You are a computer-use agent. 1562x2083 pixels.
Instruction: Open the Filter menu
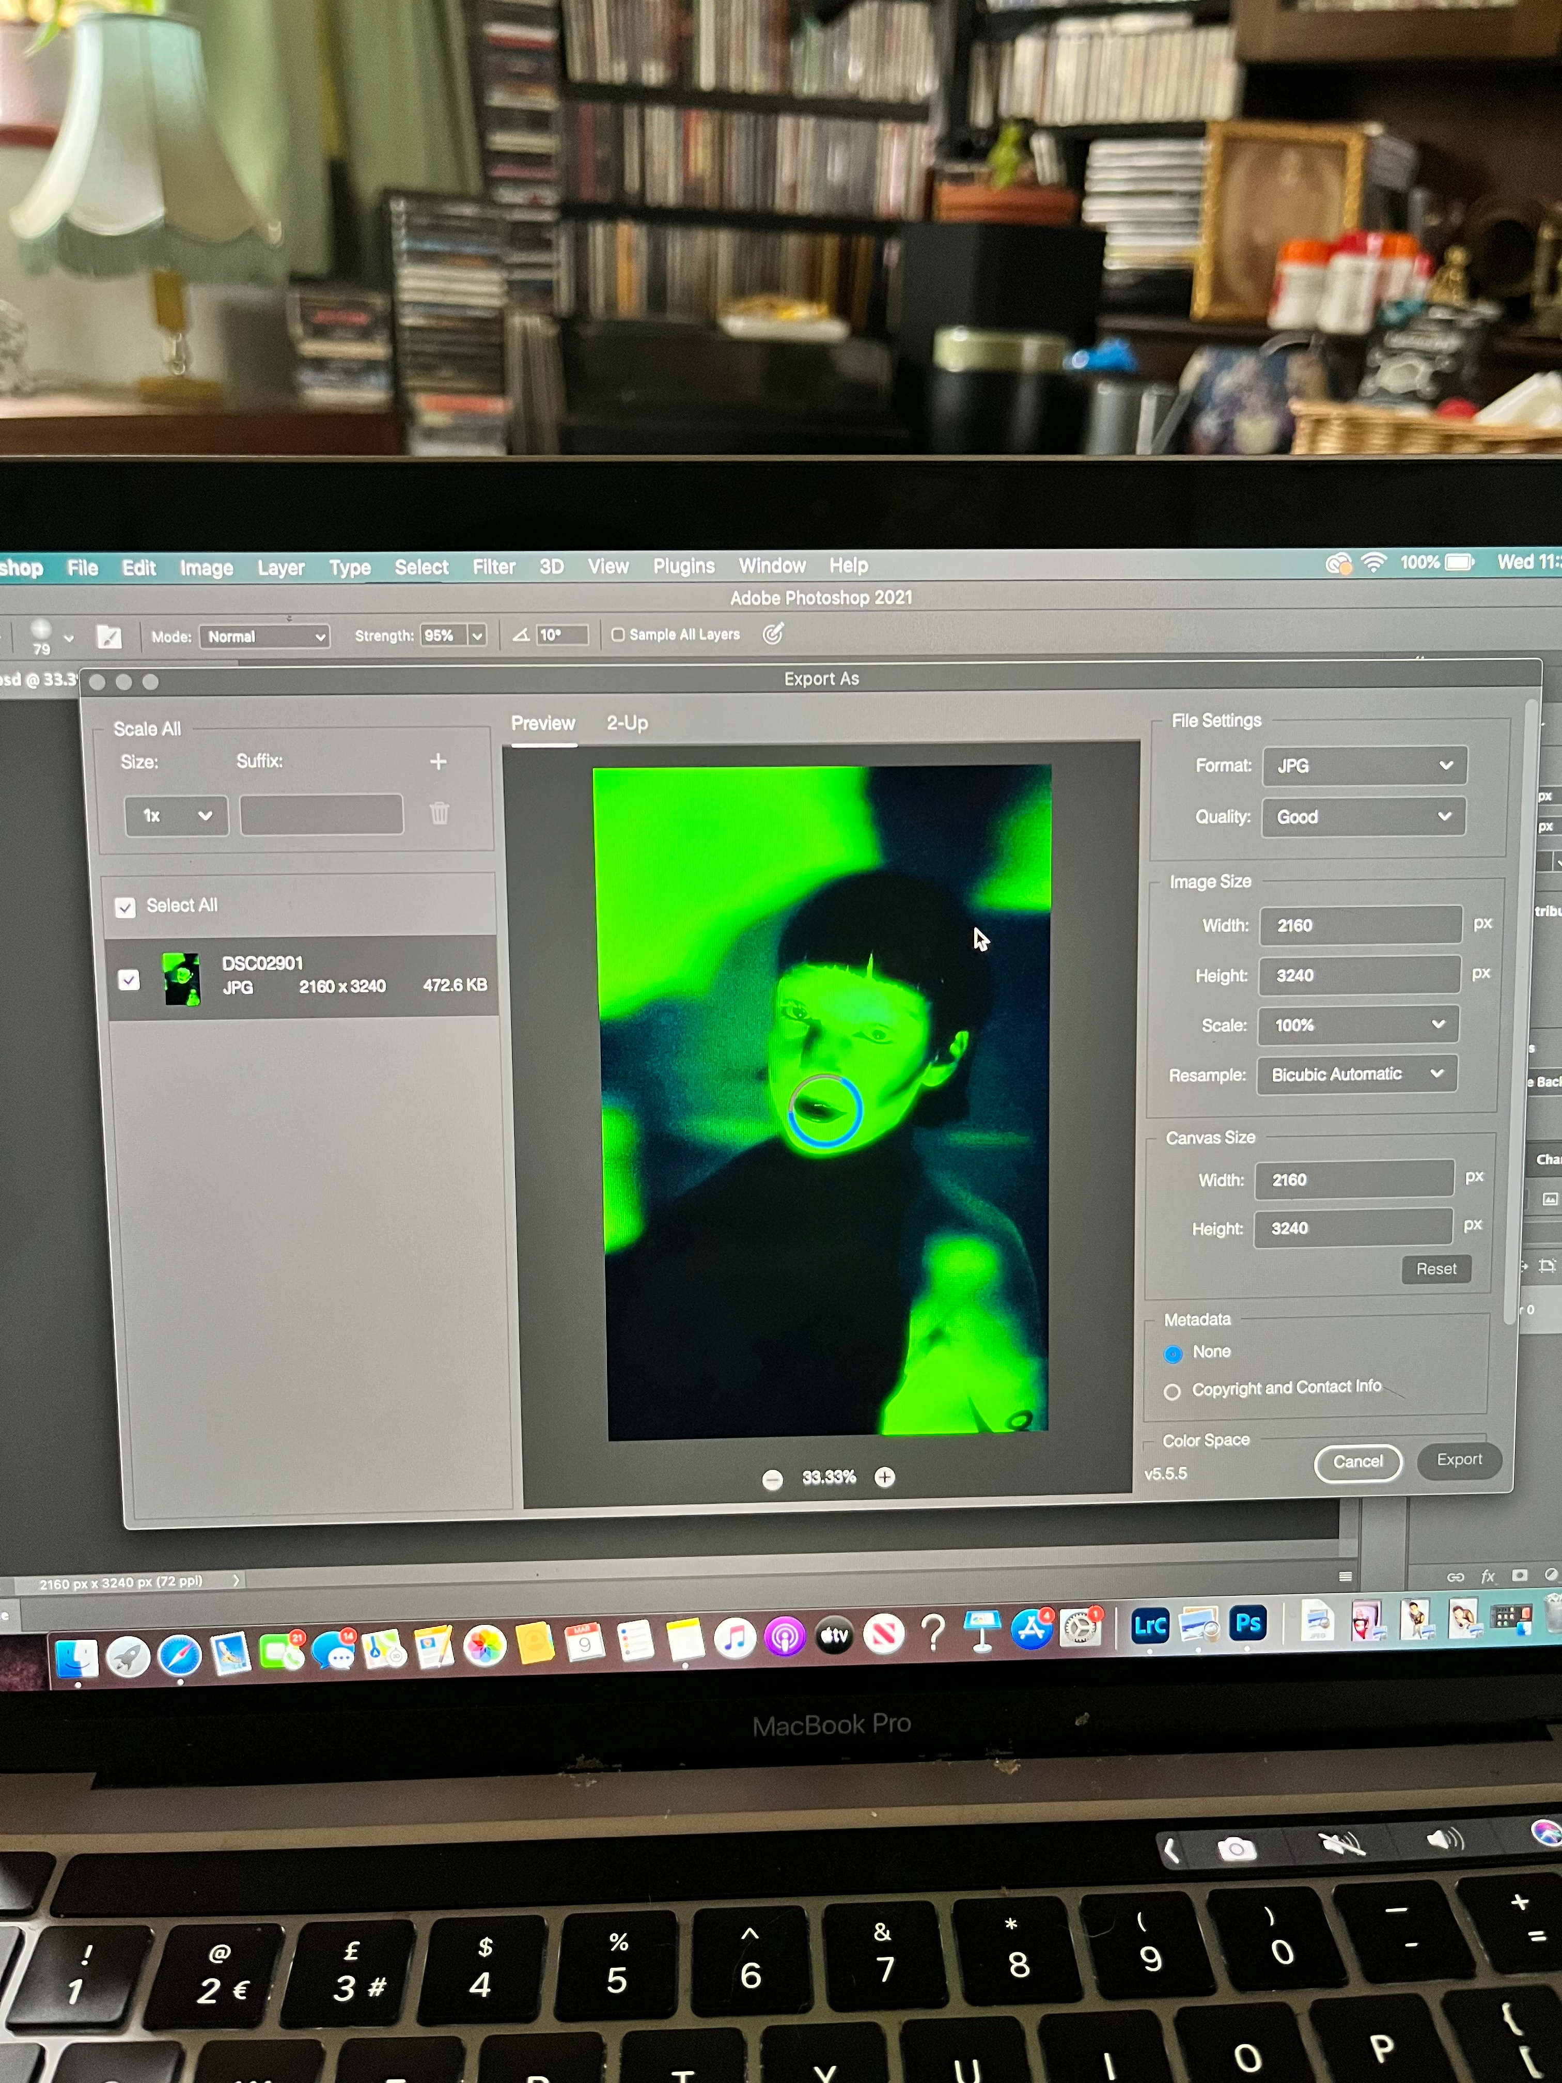[493, 567]
